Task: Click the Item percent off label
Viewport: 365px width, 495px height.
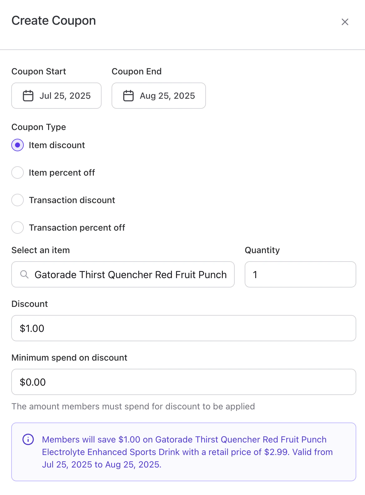Action: (62, 172)
